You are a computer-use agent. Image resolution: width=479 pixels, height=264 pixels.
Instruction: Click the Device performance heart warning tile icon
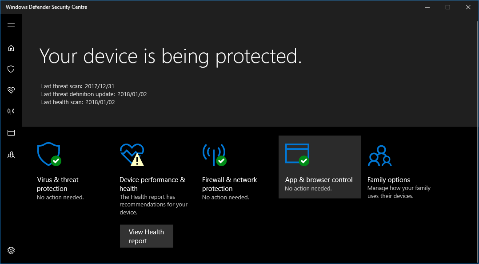[132, 154]
